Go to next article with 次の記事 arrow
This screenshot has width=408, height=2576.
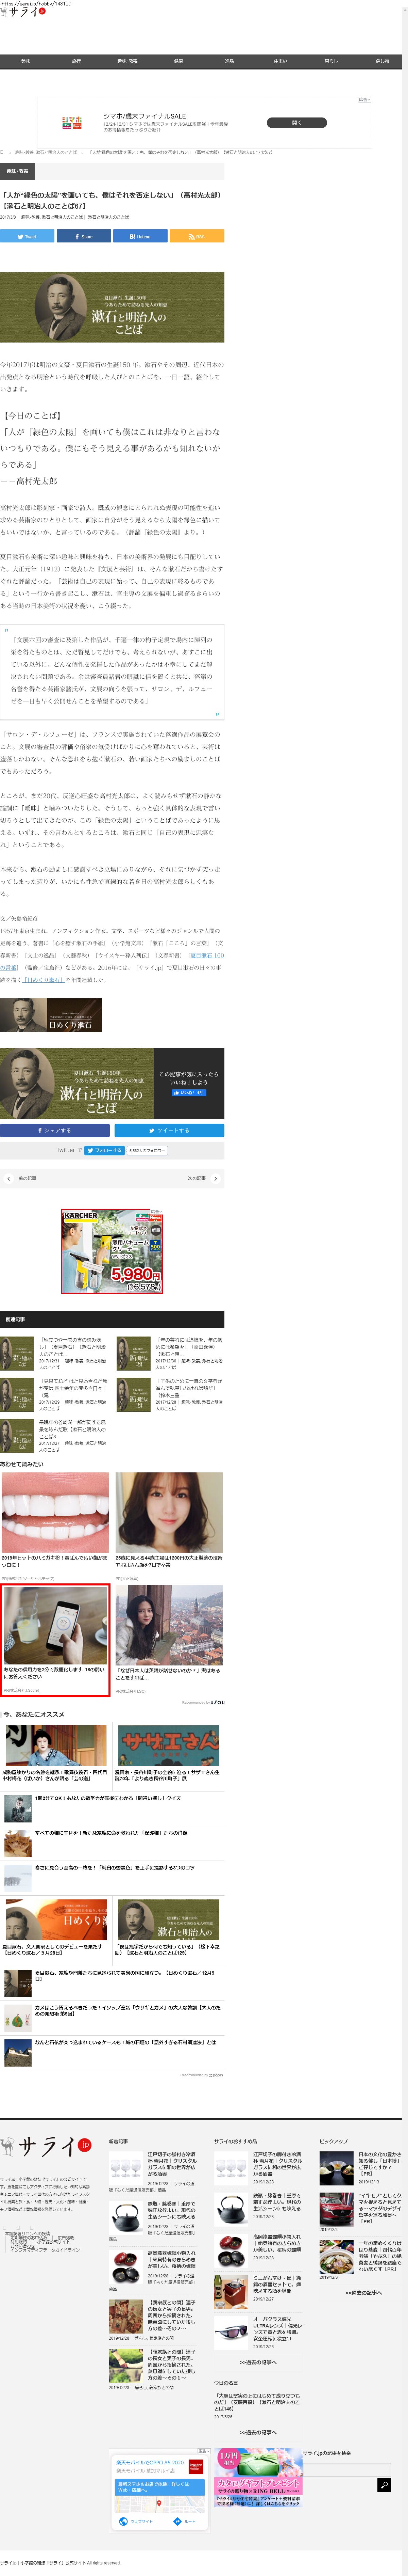coord(216,1178)
